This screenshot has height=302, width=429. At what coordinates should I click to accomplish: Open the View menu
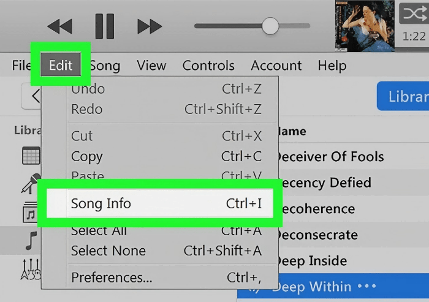click(151, 66)
